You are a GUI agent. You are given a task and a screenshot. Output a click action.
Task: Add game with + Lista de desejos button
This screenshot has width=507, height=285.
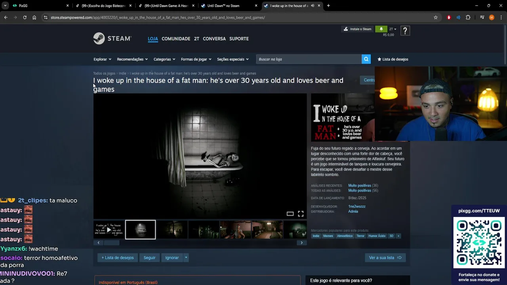pos(118,258)
